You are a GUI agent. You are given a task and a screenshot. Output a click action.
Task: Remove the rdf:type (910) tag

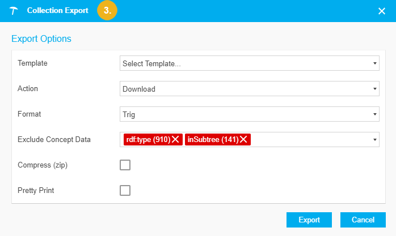pos(176,140)
